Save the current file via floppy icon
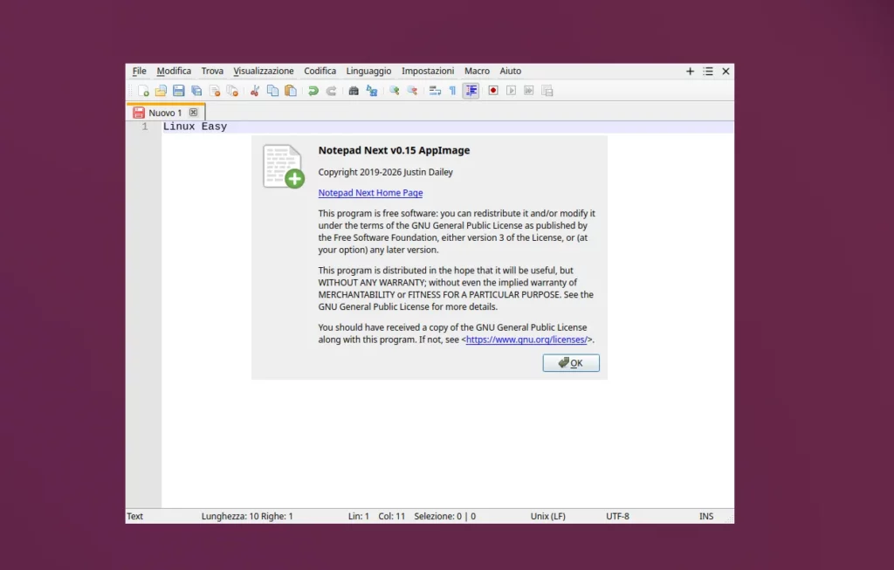Viewport: 894px width, 570px height. point(178,91)
